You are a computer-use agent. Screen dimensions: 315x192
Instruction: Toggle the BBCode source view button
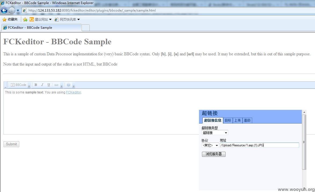pos(19,85)
